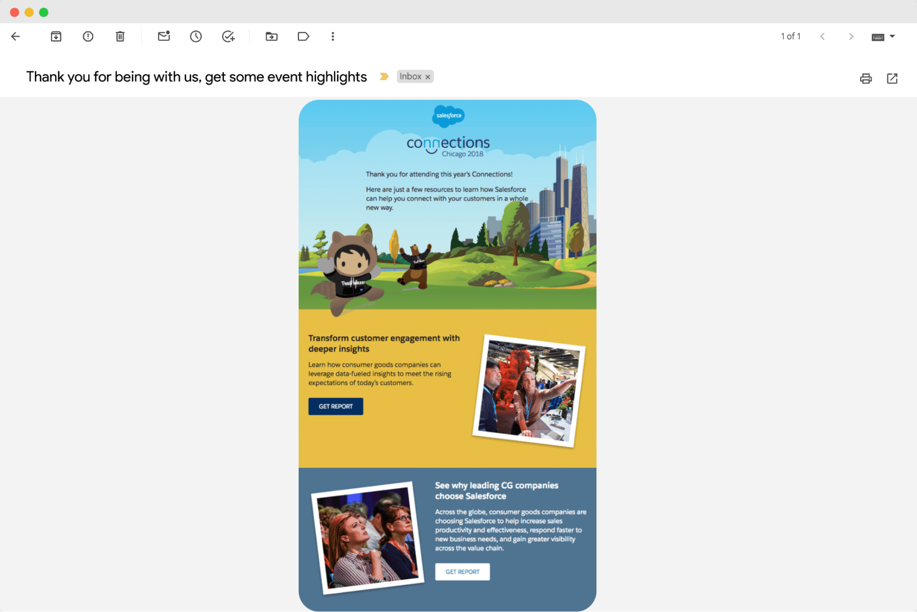Screen dimensions: 917x612
Task: Open email in a new window
Action: point(892,78)
